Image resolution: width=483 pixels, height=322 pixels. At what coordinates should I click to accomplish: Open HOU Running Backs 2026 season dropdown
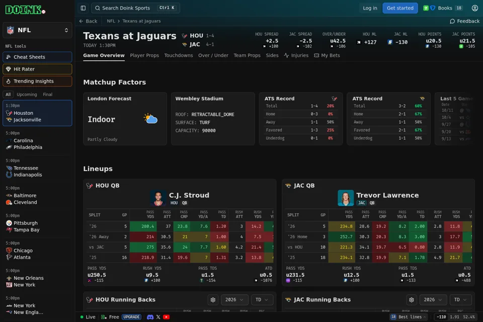point(234,299)
